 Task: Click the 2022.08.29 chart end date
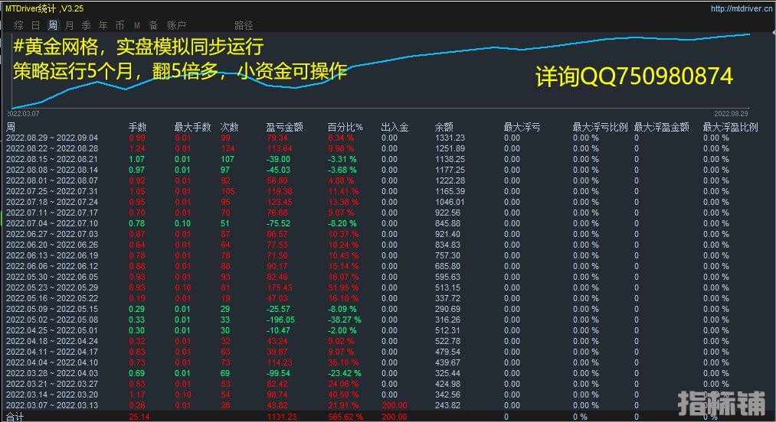coord(731,114)
